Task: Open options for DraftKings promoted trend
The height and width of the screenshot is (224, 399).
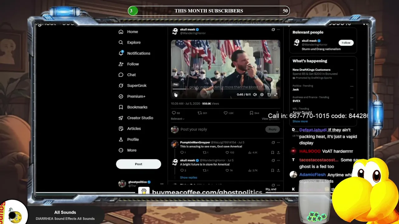Action: (352, 70)
